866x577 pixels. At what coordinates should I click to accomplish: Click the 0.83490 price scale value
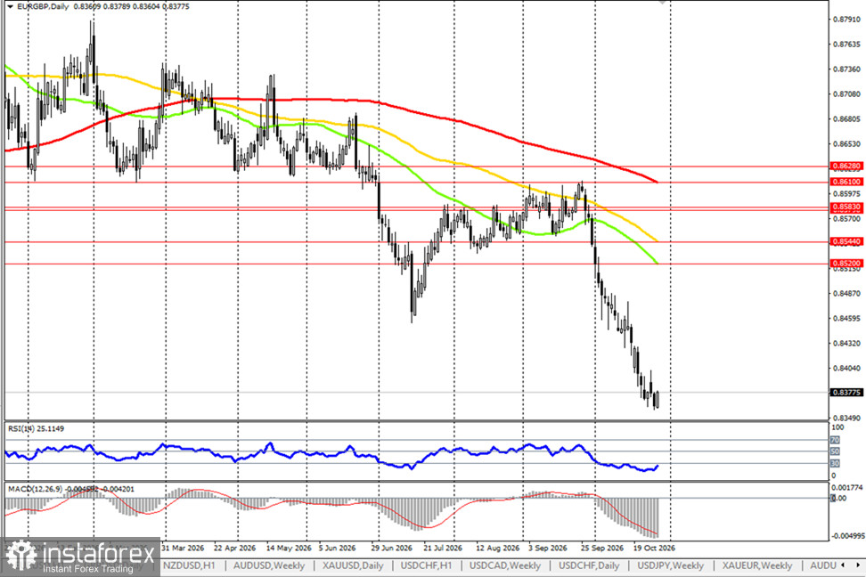point(846,418)
